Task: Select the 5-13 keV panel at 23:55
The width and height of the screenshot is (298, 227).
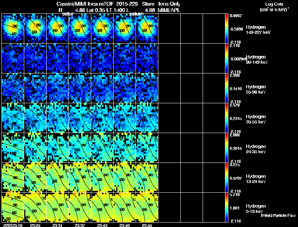Action: pos(147,207)
